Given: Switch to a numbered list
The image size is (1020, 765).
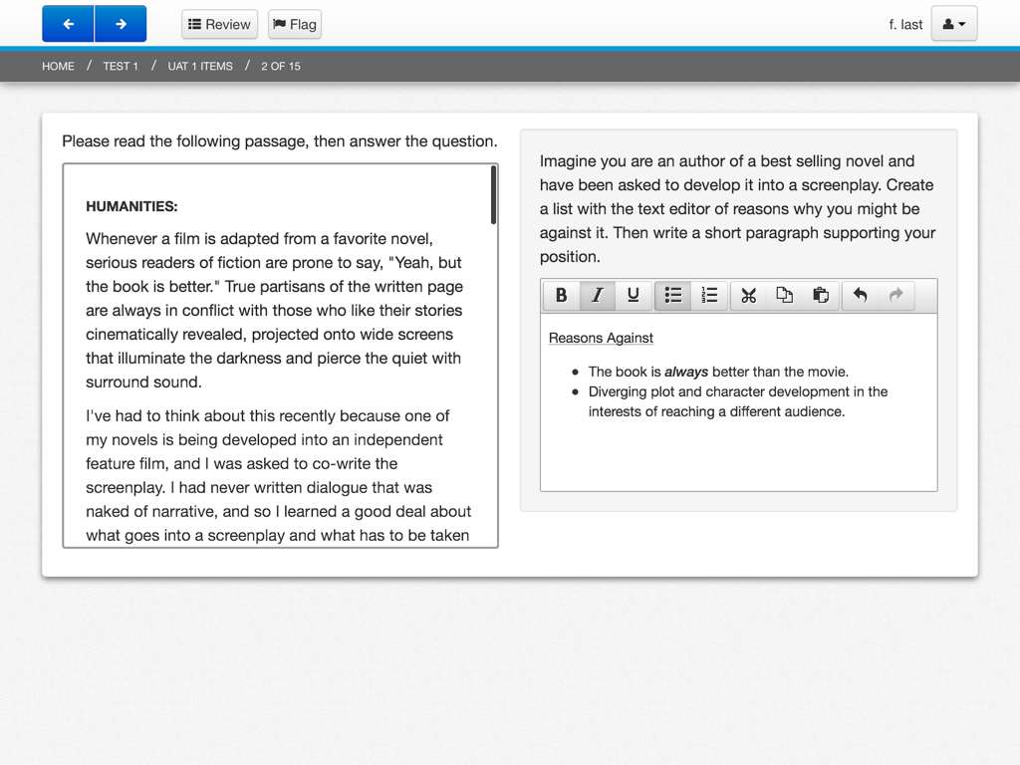Looking at the screenshot, I should click(709, 295).
